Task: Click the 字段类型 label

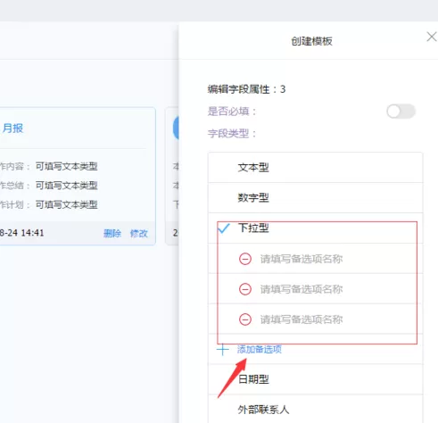Action: click(x=232, y=134)
